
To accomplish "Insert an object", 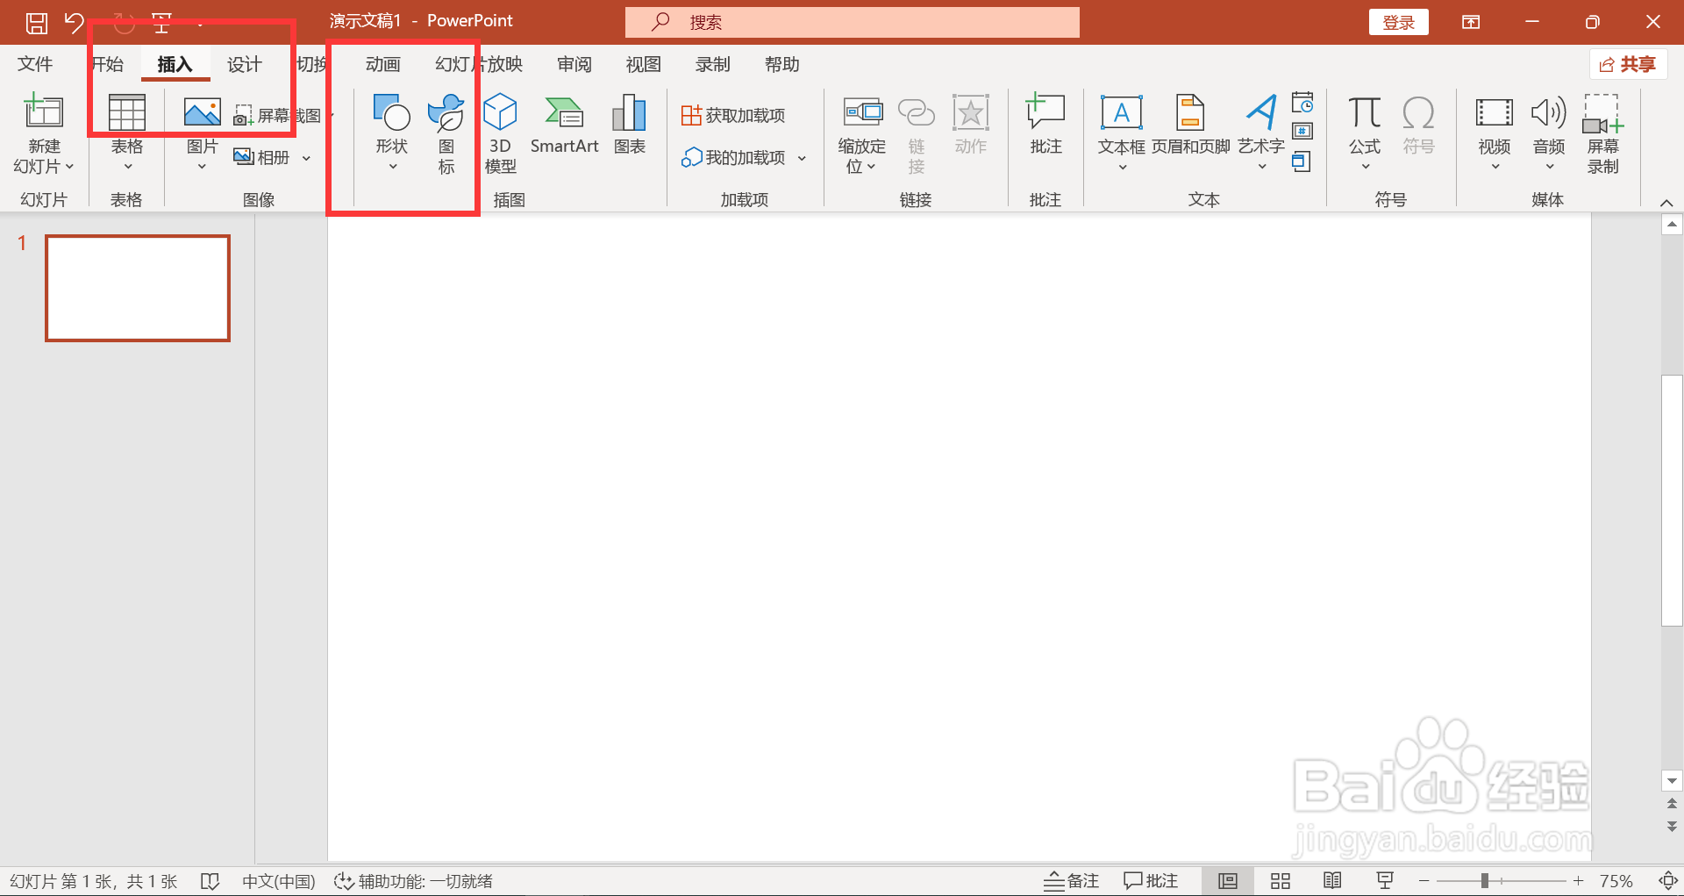I will pyautogui.click(x=1302, y=161).
